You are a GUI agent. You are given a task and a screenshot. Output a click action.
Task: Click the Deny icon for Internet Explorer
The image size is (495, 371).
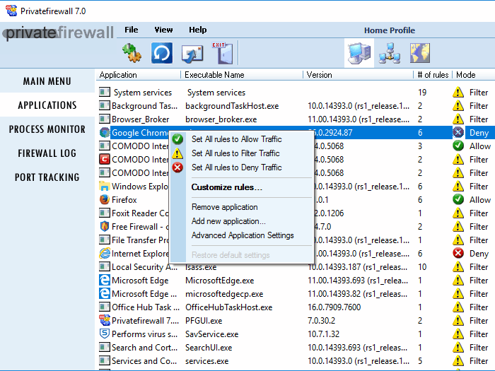coord(458,253)
